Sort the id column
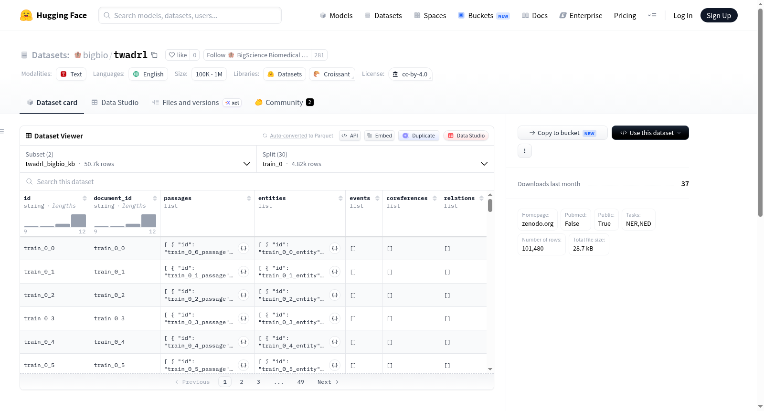The height and width of the screenshot is (411, 764). tap(85, 198)
